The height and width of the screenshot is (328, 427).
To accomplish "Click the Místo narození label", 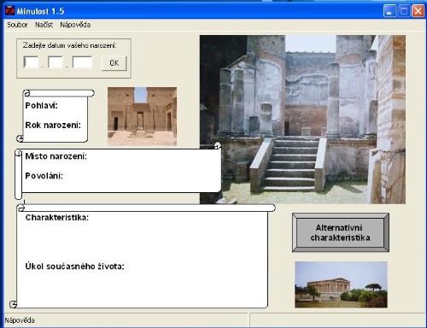I will [56, 156].
